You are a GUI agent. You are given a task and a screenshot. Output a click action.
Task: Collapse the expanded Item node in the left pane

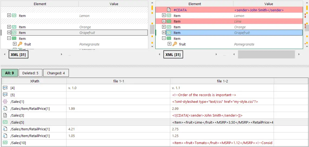(x=9, y=38)
